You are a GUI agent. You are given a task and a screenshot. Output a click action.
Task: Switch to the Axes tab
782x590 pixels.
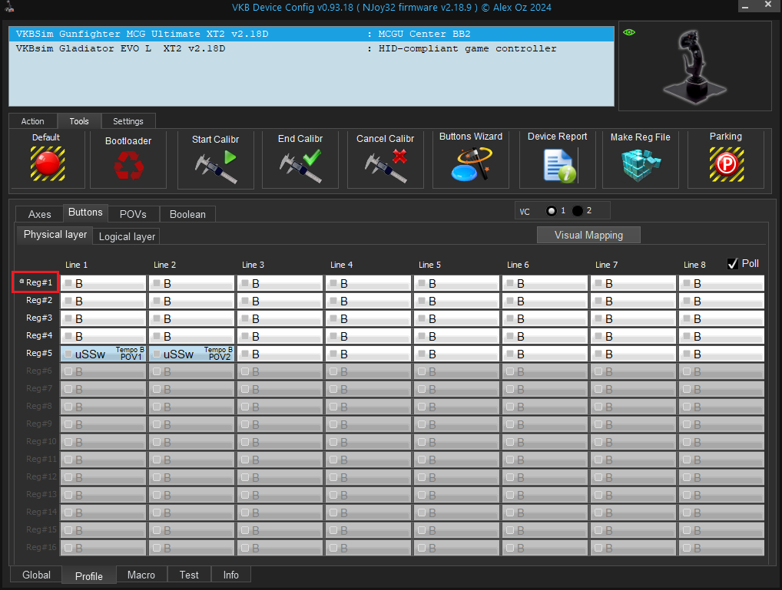click(x=39, y=214)
